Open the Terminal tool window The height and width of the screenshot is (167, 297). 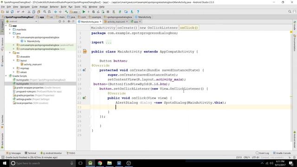pos(30,153)
